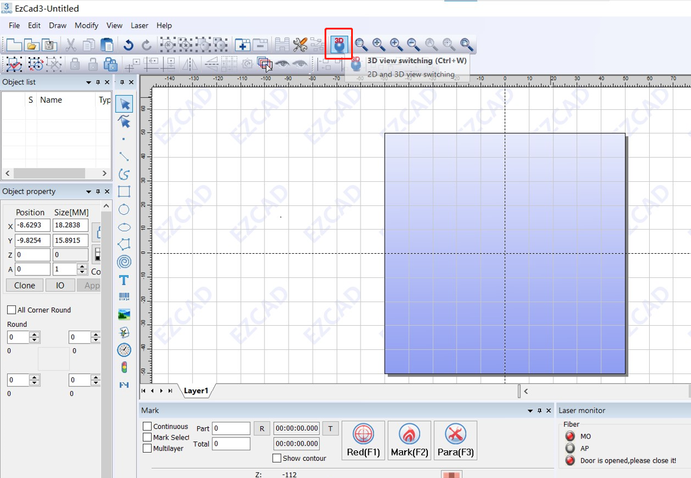Click the New file icon
691x478 pixels.
point(14,44)
